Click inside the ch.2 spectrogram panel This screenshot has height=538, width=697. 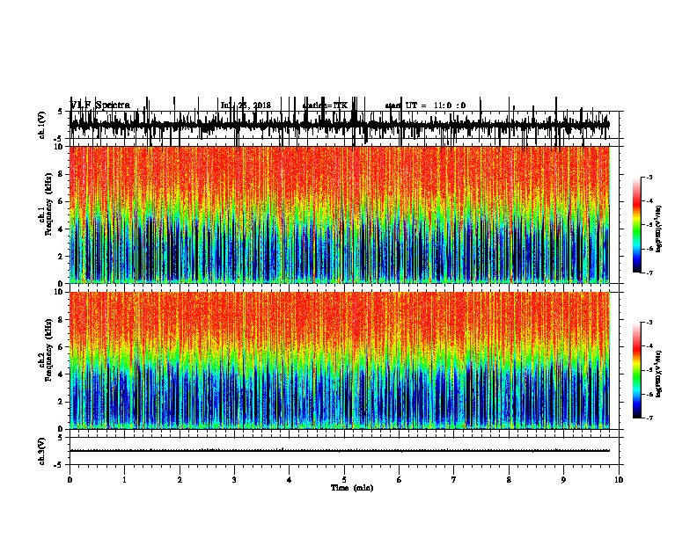pyautogui.click(x=340, y=360)
